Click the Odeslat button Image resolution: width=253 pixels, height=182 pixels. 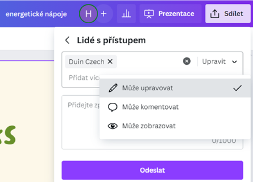(x=152, y=170)
